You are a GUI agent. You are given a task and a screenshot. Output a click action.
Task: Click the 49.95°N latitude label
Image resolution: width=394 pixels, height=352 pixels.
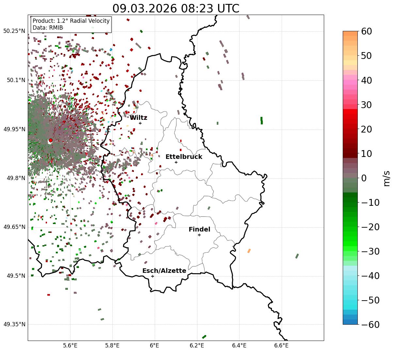(14, 129)
